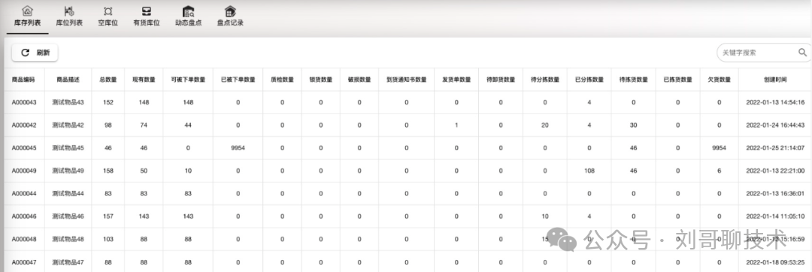Screen dimensions: 812x272
Task: Select product code A000044
Action: click(24, 193)
